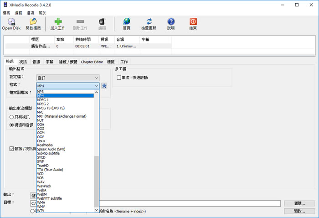This screenshot has width=319, height=218.
Task: Click the format list scroll up arrow
Action: coord(97,93)
